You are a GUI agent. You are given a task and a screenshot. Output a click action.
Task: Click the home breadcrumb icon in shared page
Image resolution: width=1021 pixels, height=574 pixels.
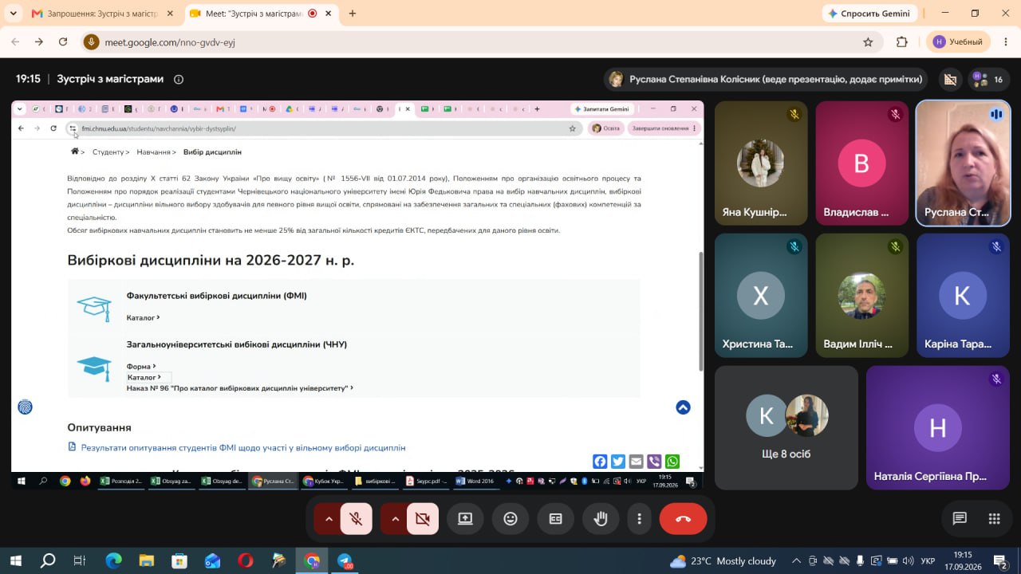(x=75, y=151)
